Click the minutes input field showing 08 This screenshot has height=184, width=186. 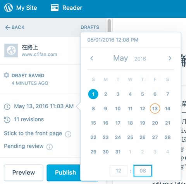[x=143, y=171]
